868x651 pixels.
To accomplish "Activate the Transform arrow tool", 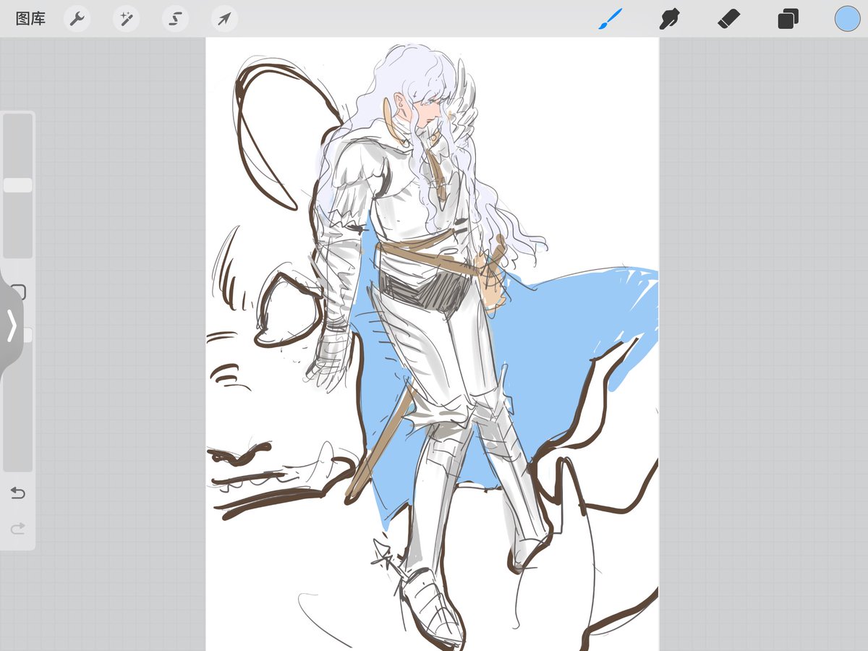I will click(224, 19).
